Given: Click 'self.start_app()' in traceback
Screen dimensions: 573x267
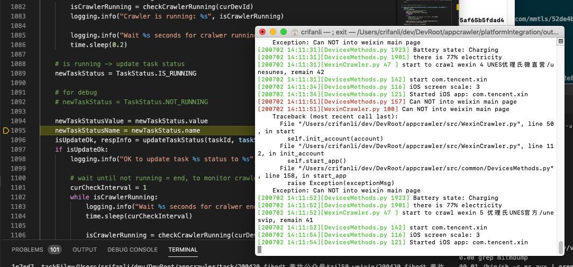Looking at the screenshot, I should [316, 161].
